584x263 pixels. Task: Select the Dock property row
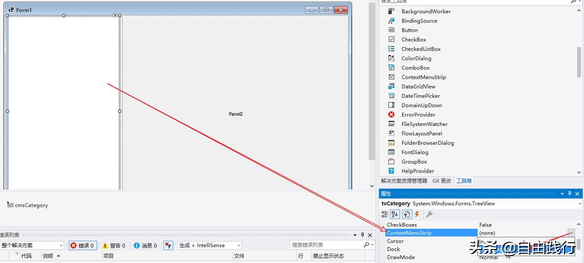432,249
